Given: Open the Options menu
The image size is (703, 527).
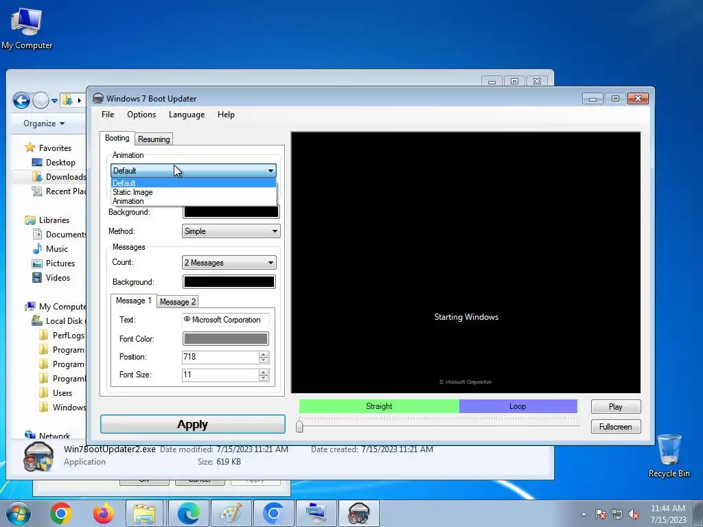Looking at the screenshot, I should [x=141, y=115].
